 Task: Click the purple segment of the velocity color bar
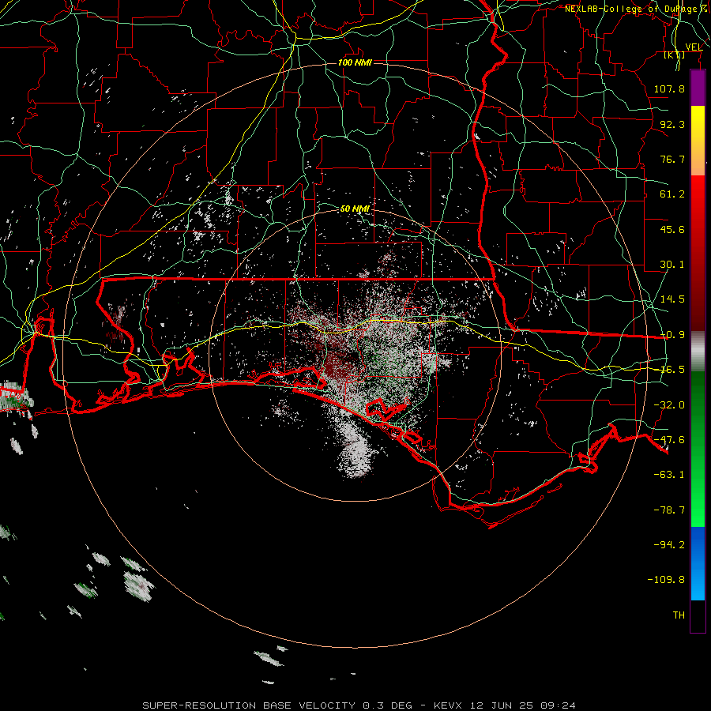tap(698, 88)
